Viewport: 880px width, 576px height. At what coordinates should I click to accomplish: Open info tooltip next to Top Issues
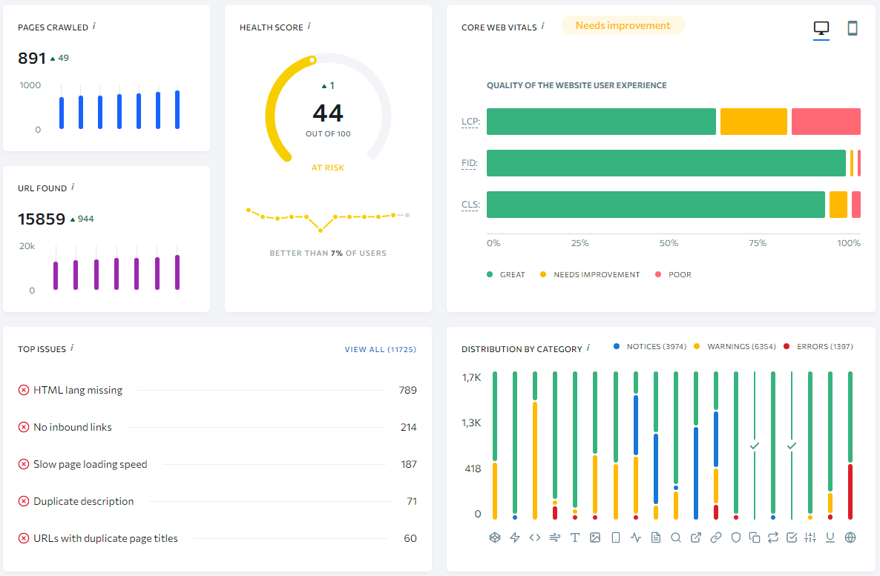[72, 348]
